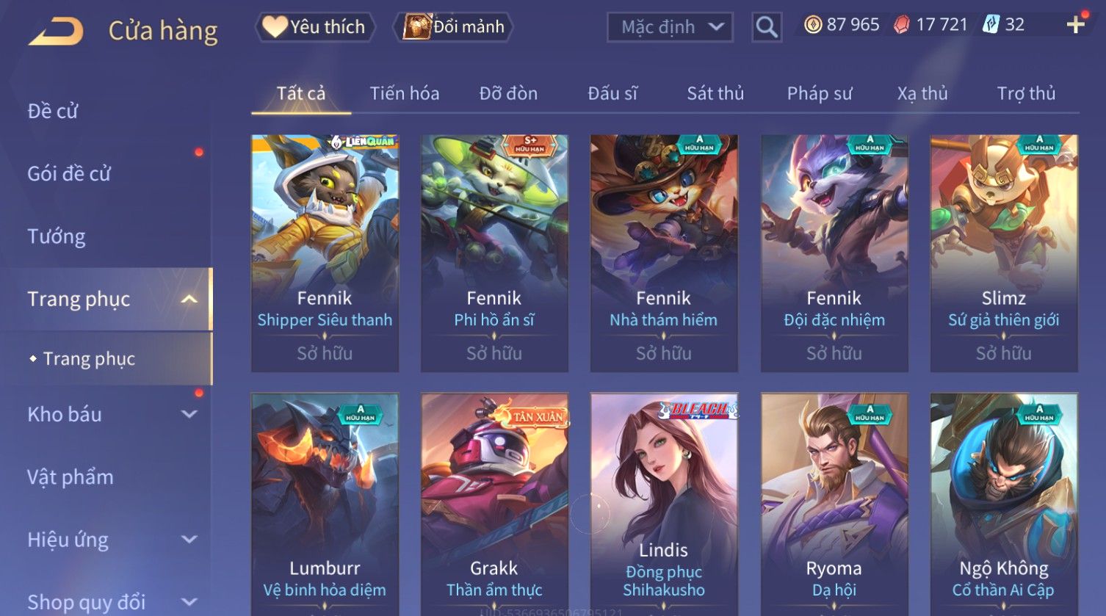Open Yêu thích favorites heart button
Viewport: 1106px width, 616px height.
tap(315, 27)
